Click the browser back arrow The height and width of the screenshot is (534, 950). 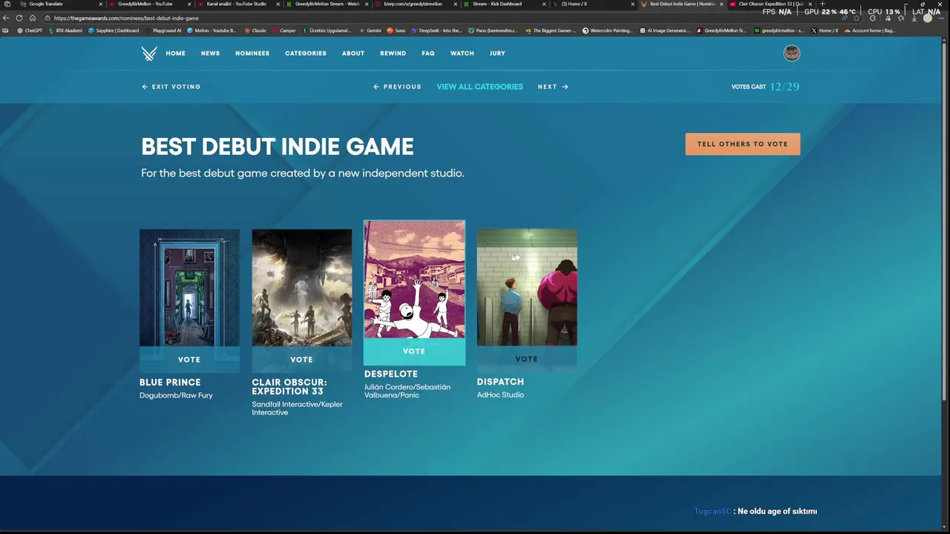click(7, 18)
